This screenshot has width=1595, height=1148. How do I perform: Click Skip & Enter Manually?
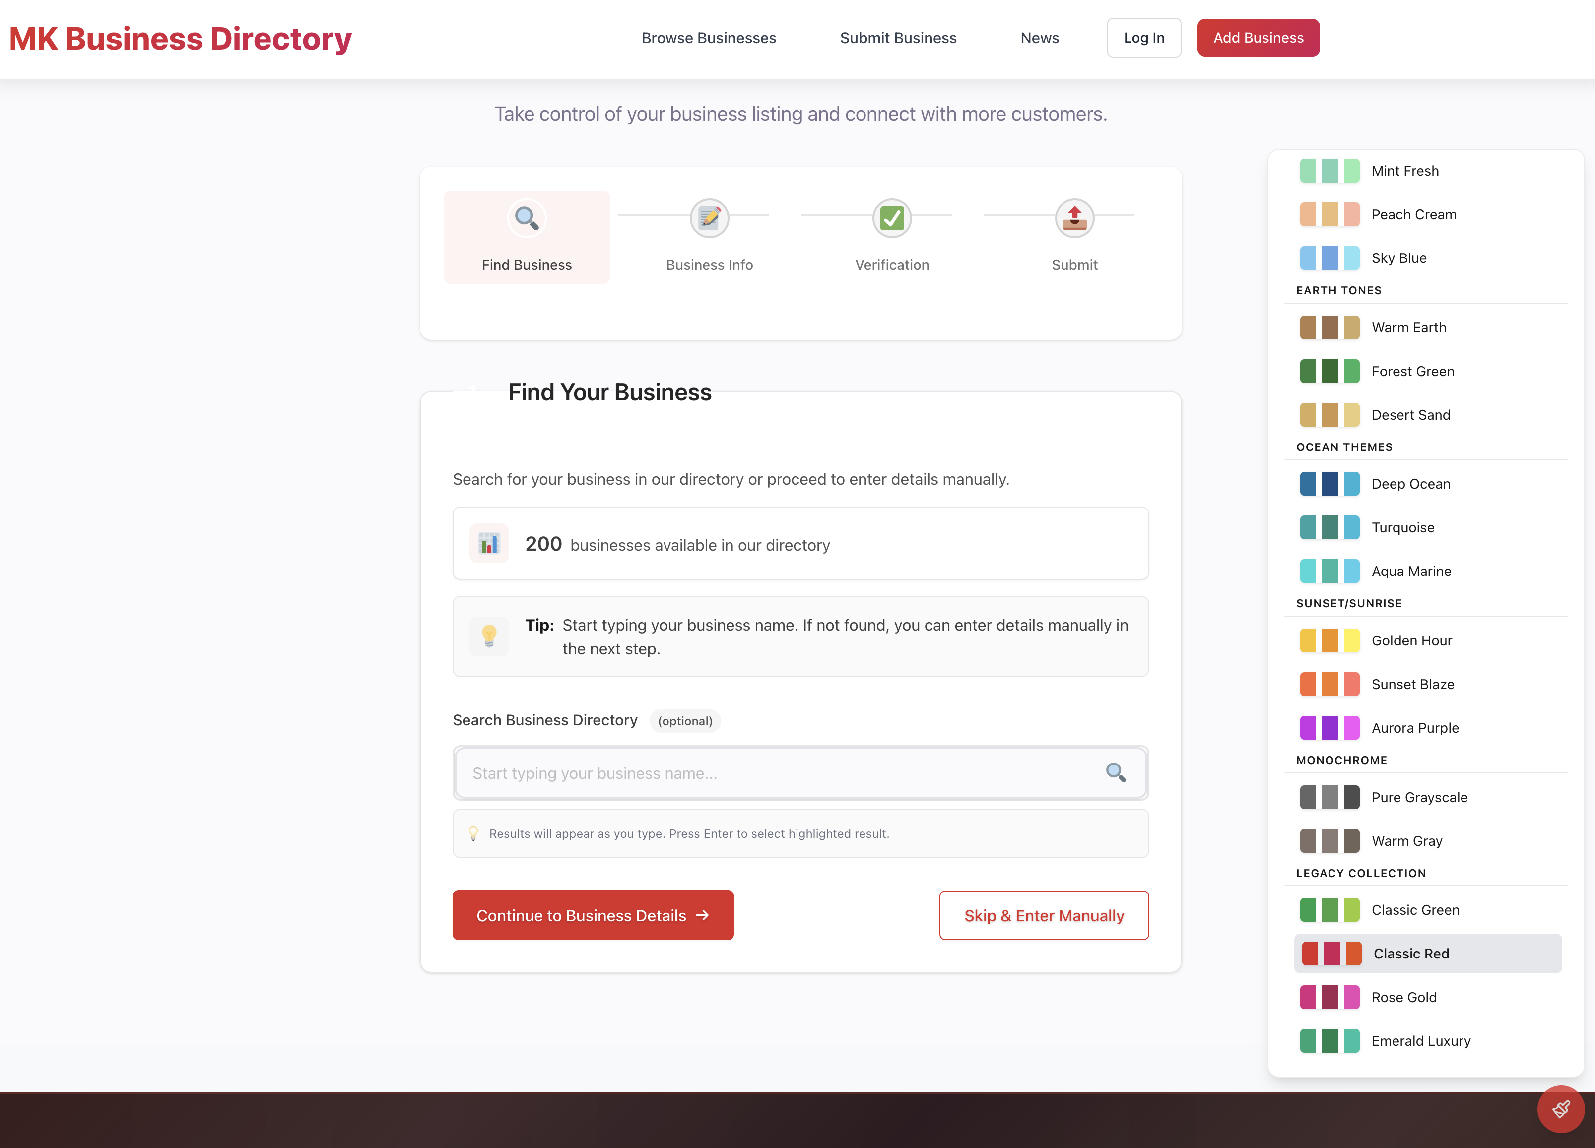pos(1044,915)
